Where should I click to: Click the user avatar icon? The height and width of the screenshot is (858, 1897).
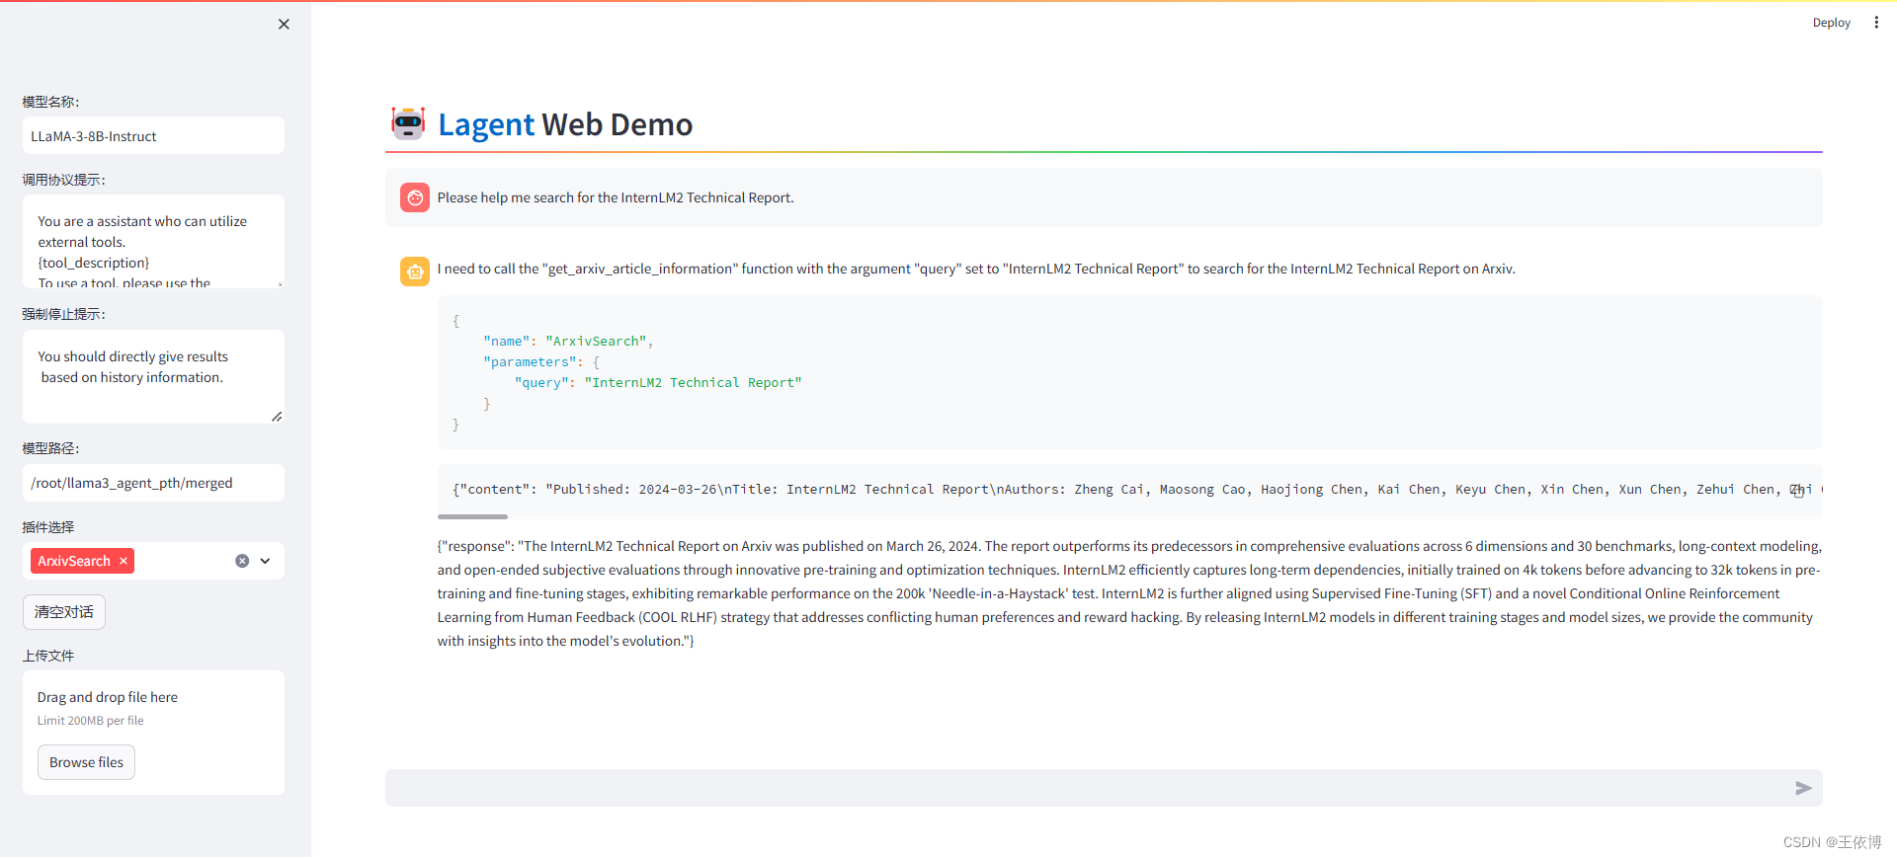coord(415,197)
